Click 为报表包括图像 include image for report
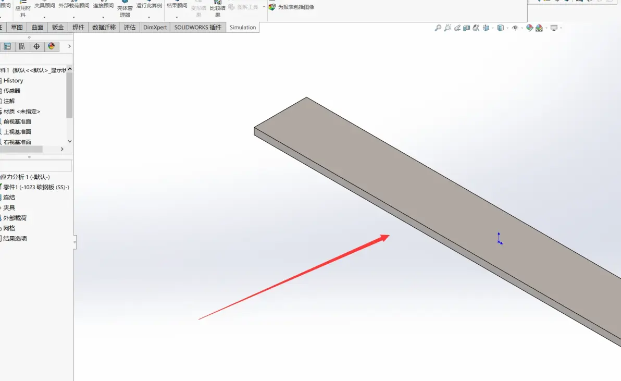 click(292, 7)
